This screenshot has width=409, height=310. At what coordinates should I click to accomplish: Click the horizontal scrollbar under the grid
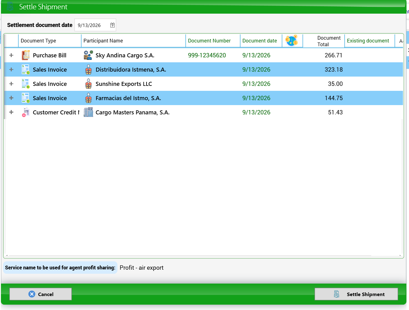pos(204,256)
